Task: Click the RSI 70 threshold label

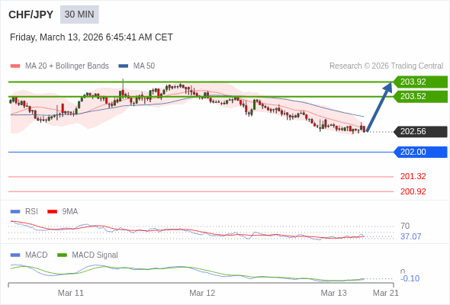Action: click(405, 226)
